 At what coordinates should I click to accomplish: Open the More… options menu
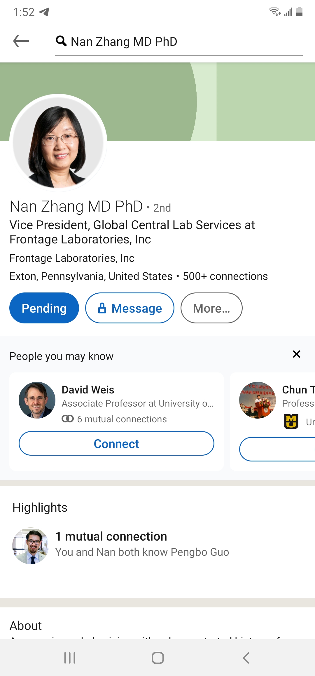tap(211, 308)
